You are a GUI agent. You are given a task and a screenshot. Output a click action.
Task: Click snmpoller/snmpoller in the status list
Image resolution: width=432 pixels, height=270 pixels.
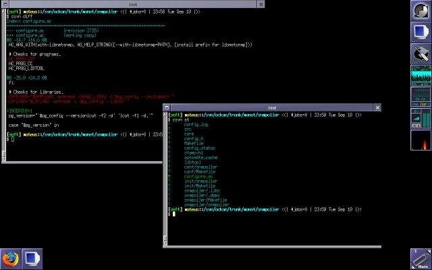tap(207, 205)
